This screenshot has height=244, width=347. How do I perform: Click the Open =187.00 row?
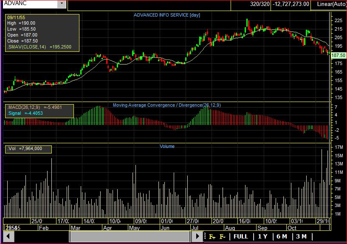(23, 35)
